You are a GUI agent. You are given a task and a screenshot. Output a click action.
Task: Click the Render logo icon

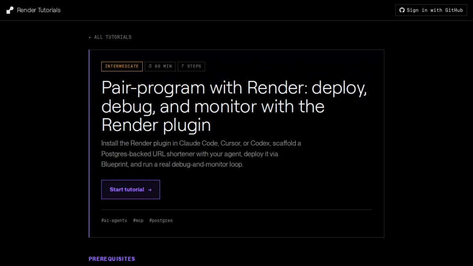tap(10, 10)
